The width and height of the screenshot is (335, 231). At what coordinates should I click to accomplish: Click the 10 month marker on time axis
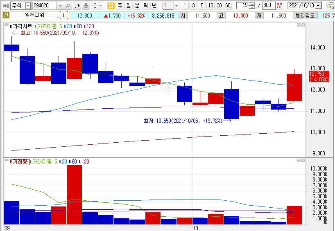(195, 228)
